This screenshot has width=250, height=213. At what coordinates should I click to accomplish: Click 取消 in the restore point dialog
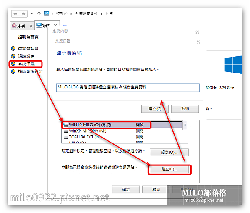[x=185, y=109]
